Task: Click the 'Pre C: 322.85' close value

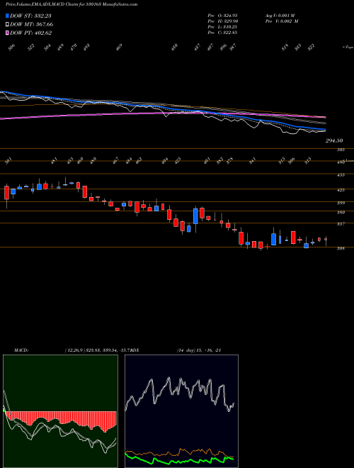Action: click(222, 33)
